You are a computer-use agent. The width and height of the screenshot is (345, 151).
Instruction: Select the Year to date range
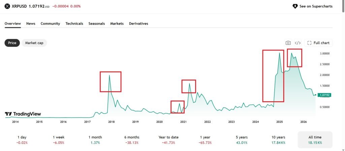click(168, 140)
